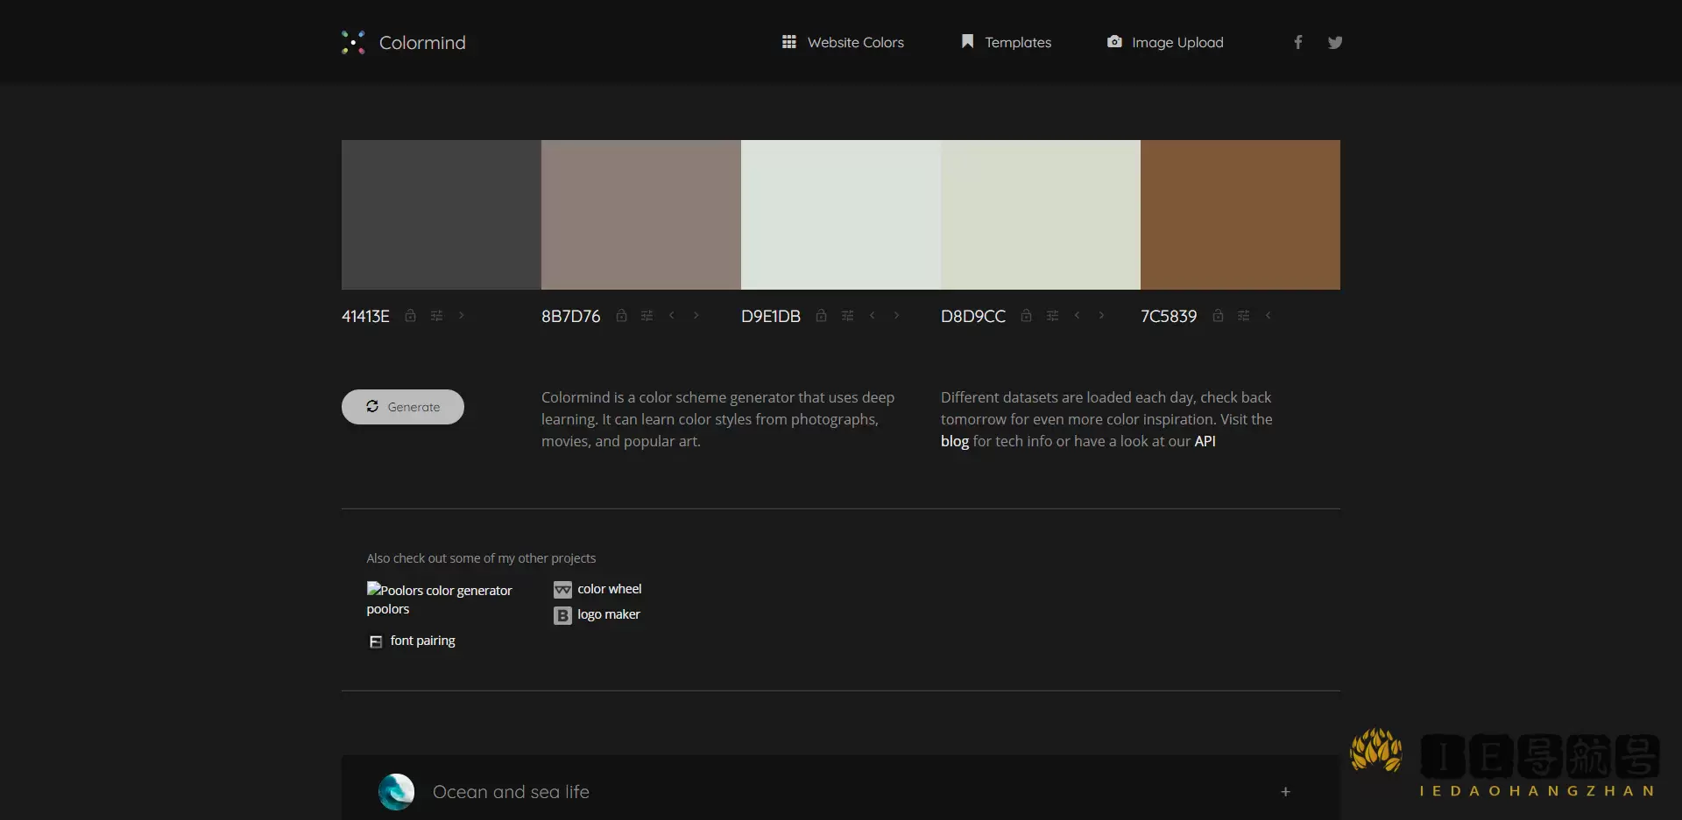1682x820 pixels.
Task: Click the Colormind logo
Action: [x=403, y=41]
